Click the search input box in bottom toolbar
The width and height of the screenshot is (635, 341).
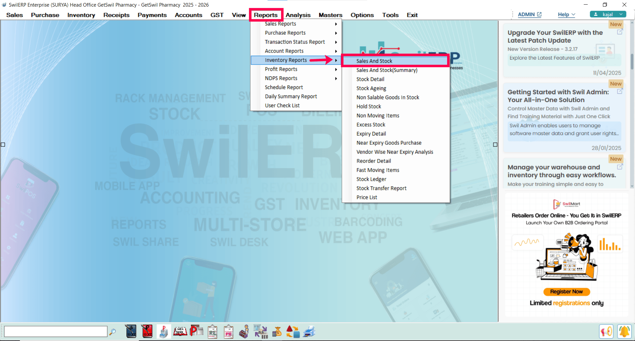pos(56,331)
